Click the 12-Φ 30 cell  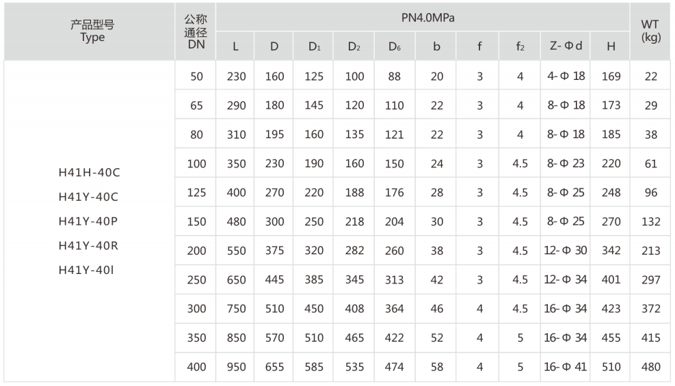coord(565,250)
